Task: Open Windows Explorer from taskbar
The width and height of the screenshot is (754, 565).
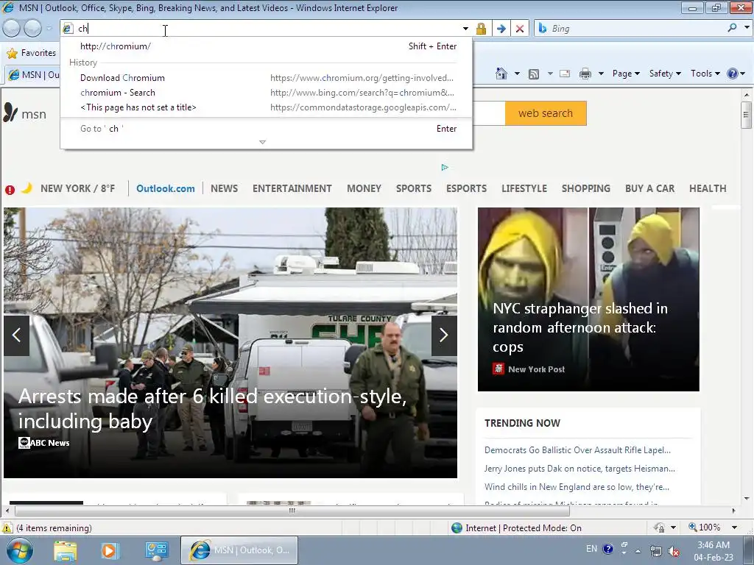Action: [x=66, y=551]
